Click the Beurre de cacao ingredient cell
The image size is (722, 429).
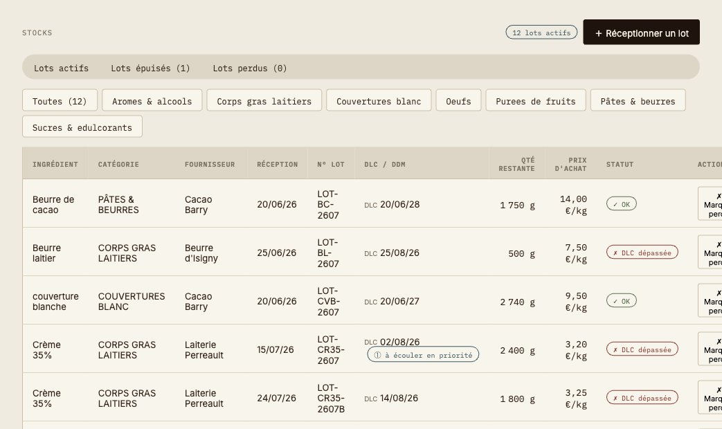coord(53,204)
